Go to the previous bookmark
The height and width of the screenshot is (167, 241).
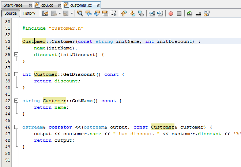point(124,14)
